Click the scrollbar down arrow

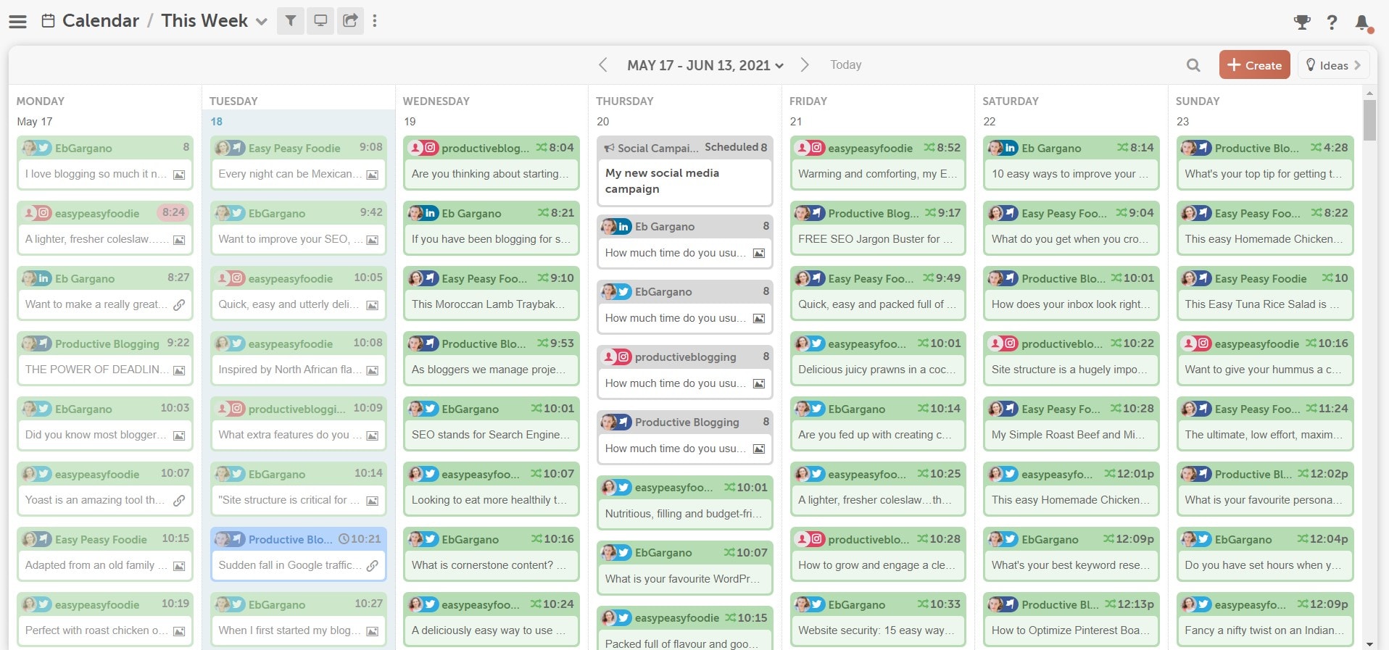click(1369, 643)
